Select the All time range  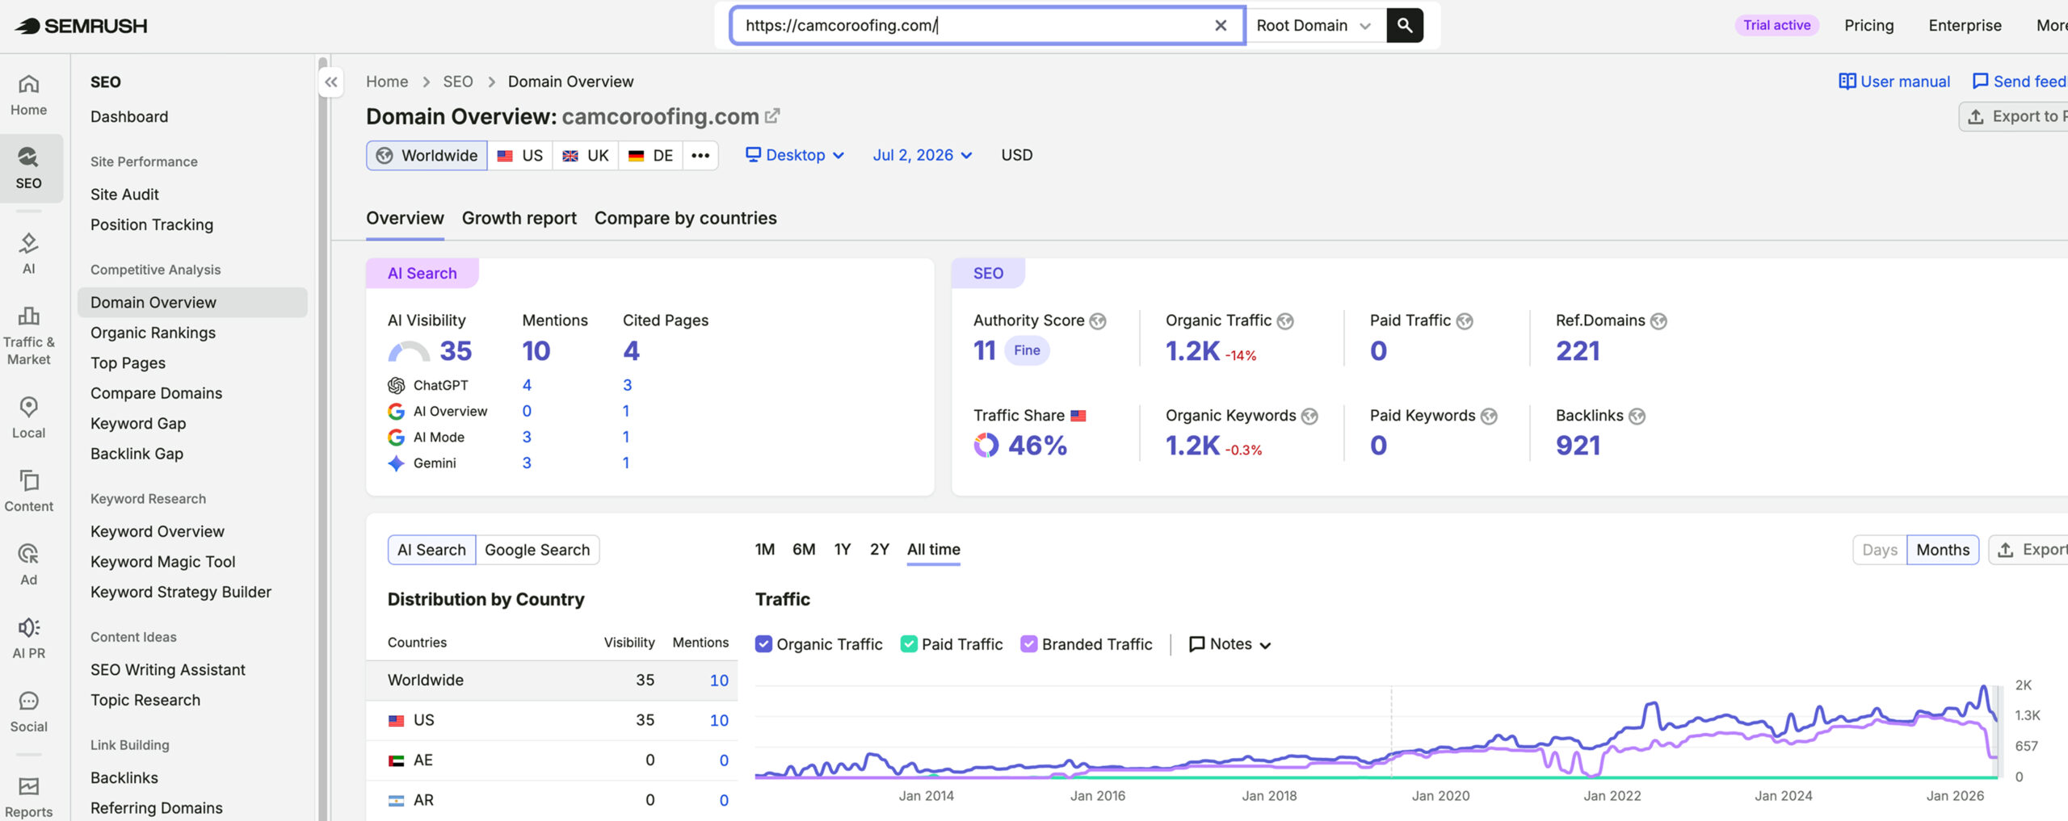934,550
